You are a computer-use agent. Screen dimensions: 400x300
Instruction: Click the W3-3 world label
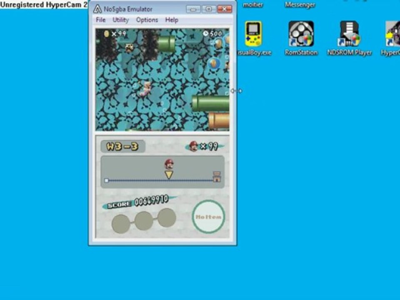122,146
